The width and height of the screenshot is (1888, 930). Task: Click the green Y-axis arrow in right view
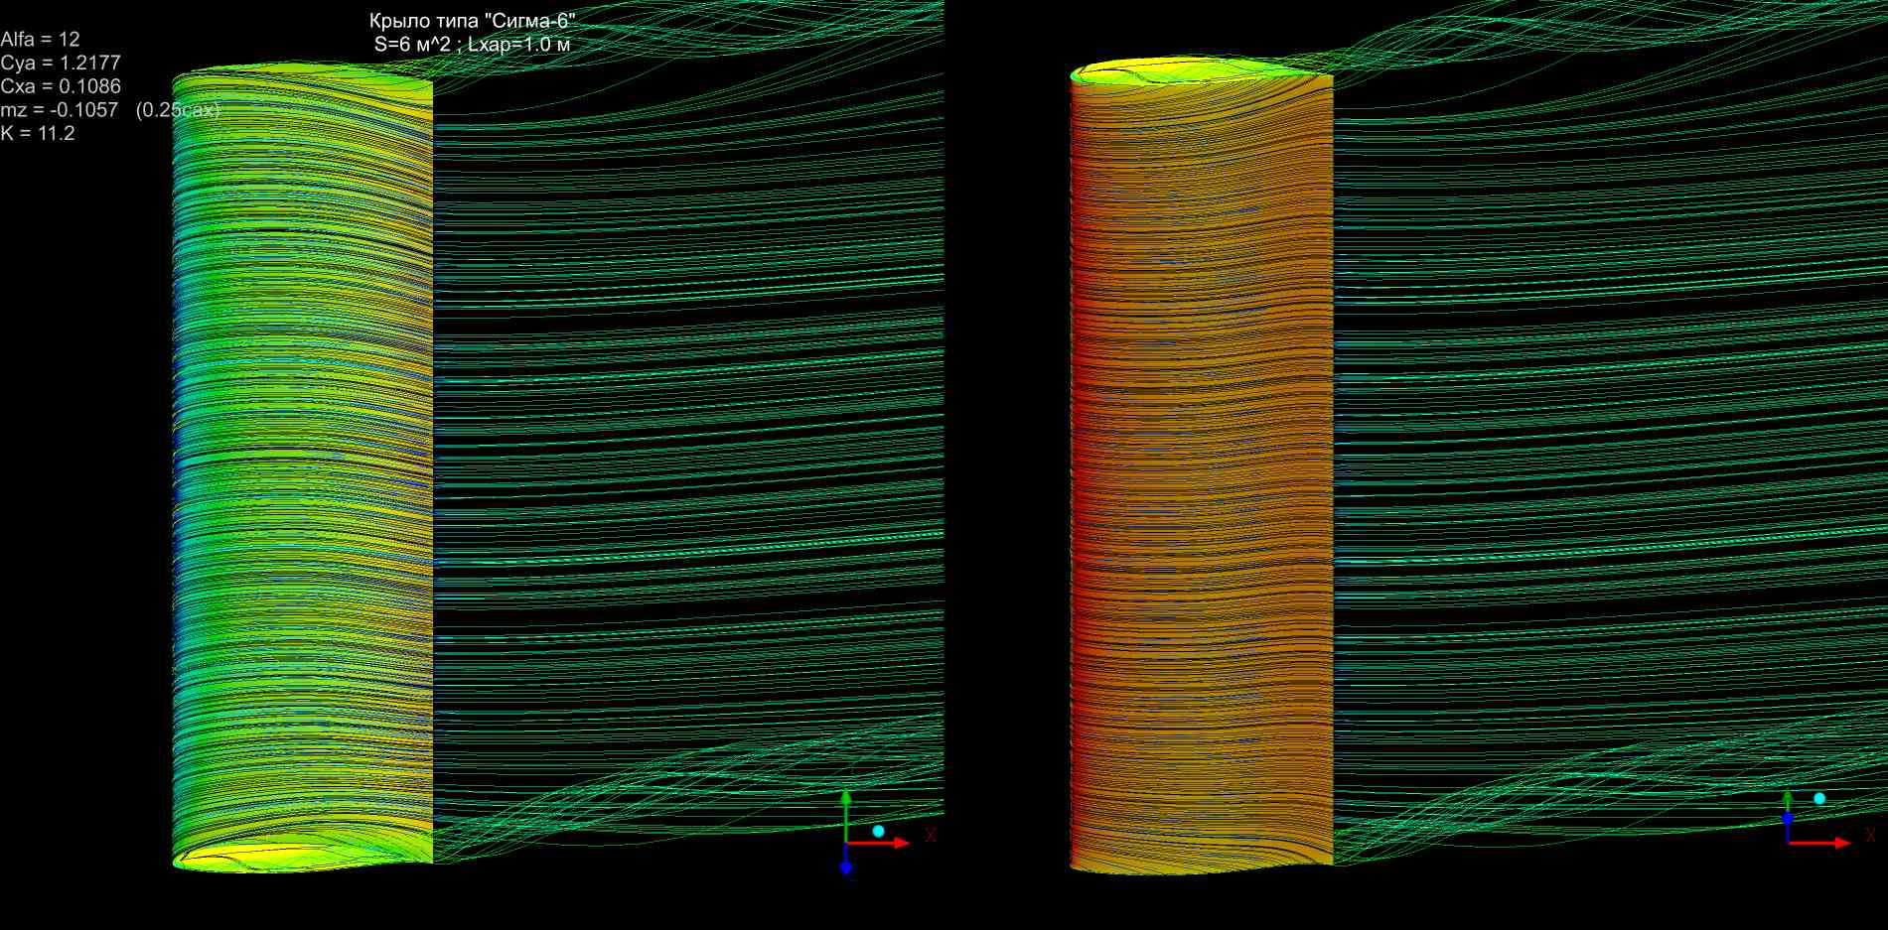click(x=1788, y=800)
